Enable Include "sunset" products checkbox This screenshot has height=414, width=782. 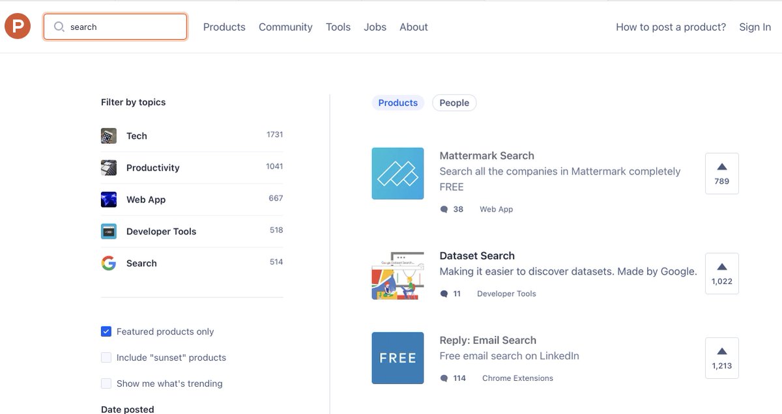click(x=106, y=357)
